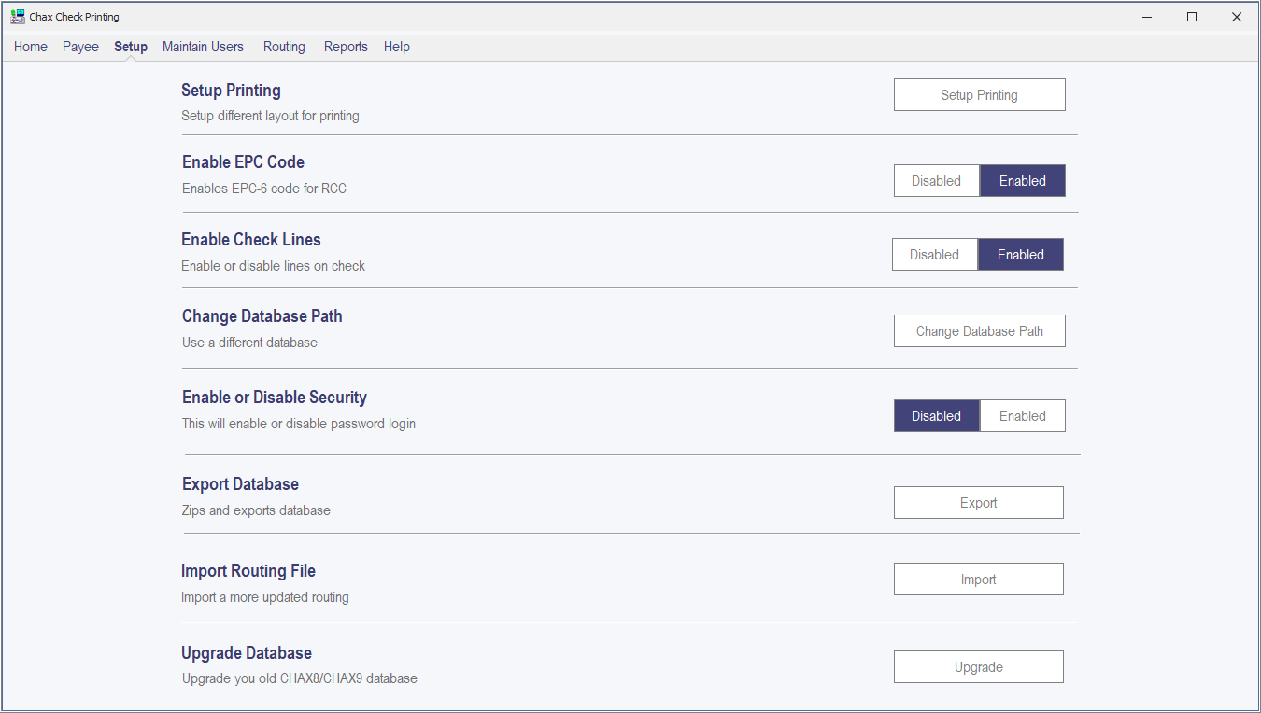Set EPC Code to Enabled
Image resolution: width=1261 pixels, height=713 pixels.
coord(1022,181)
